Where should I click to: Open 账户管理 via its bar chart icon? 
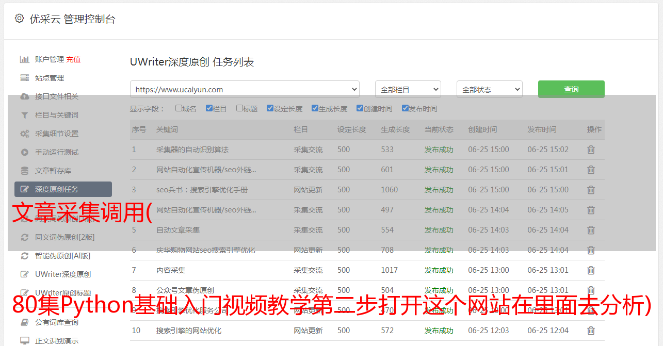tap(24, 59)
